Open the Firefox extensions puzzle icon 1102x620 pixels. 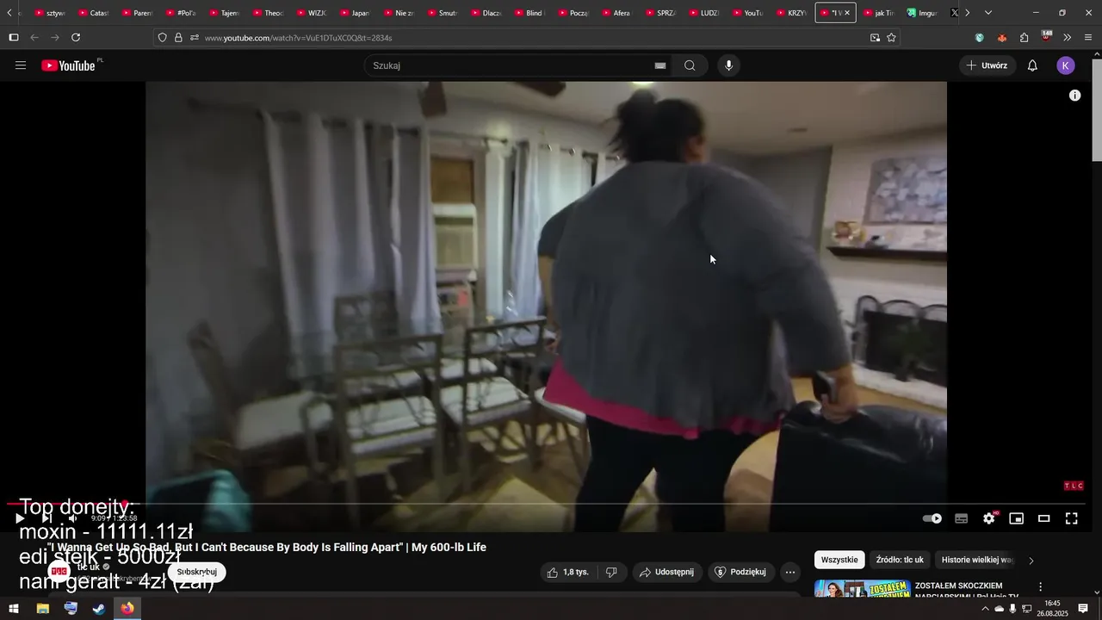coord(1024,38)
